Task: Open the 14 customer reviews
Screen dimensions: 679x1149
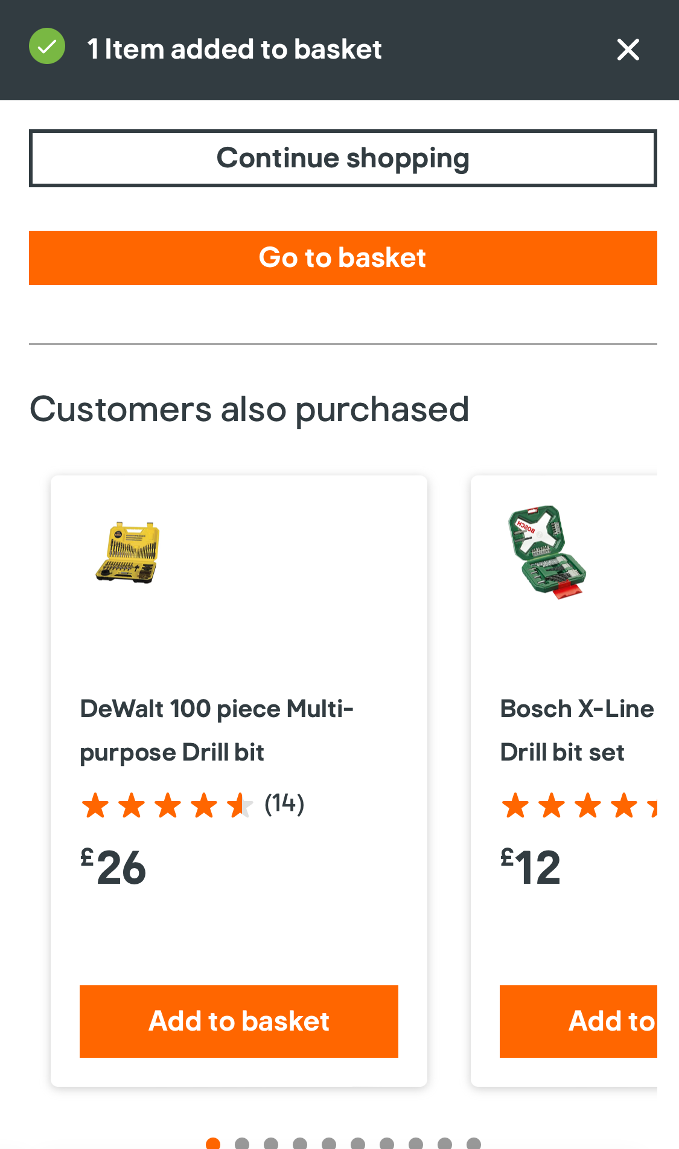Action: (x=284, y=803)
